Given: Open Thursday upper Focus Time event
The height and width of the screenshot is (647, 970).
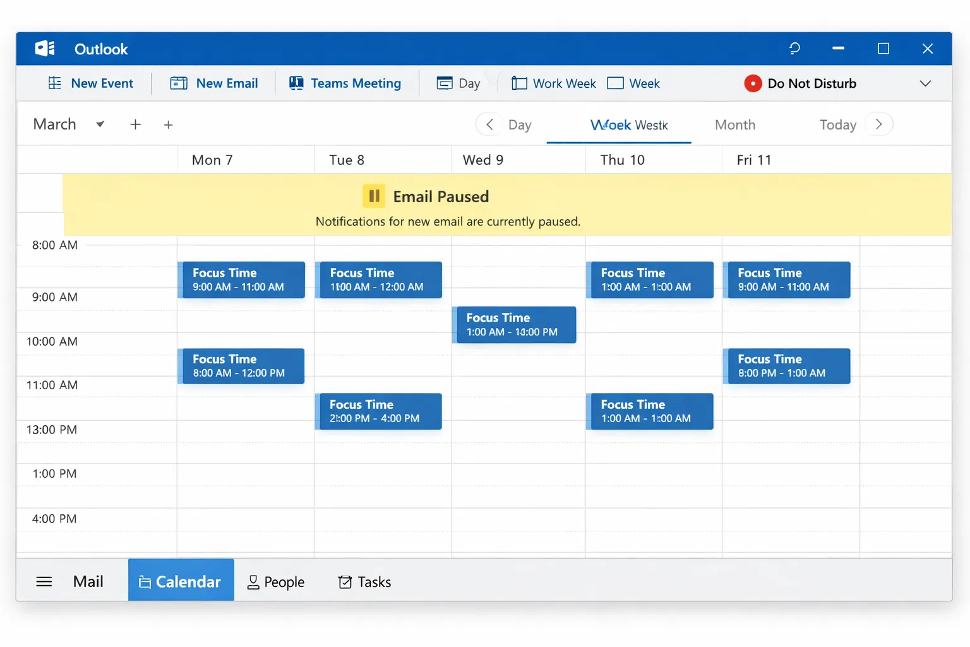Looking at the screenshot, I should [x=650, y=280].
